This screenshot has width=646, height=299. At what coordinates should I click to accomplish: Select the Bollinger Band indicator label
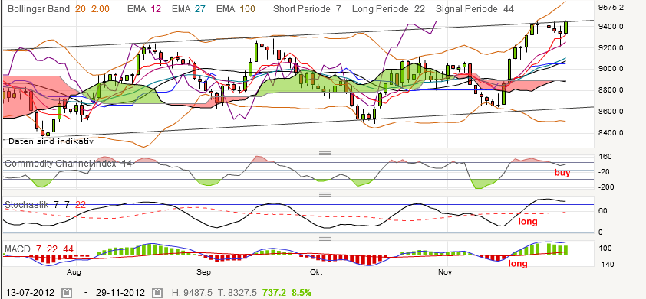[x=39, y=8]
